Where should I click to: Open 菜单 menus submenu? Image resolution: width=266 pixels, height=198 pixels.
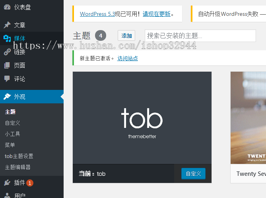10,145
